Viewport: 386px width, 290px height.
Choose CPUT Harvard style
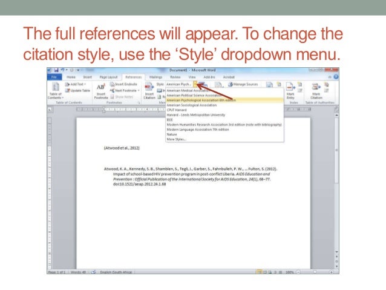224,110
